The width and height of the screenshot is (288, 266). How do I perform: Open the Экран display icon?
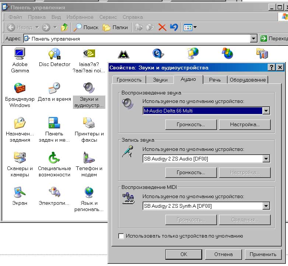[20, 193]
